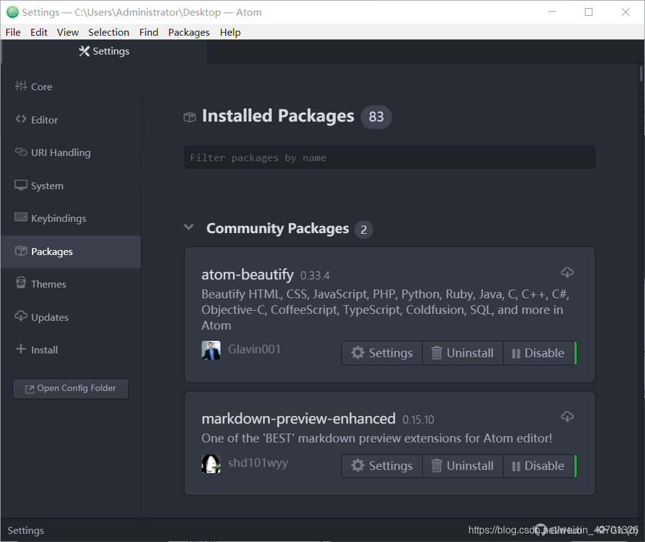Click the Installed Packages heading
This screenshot has width=645, height=542.
click(278, 116)
